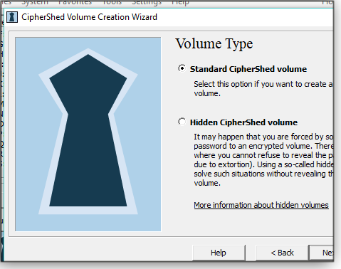Select Standard CipherShed volume radio button
Screen dimensions: 341x269
pos(182,68)
